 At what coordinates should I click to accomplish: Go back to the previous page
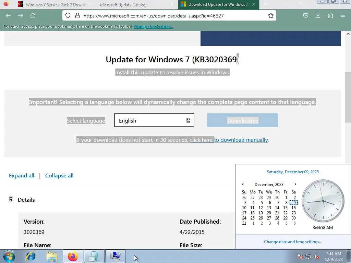[x=8, y=16]
